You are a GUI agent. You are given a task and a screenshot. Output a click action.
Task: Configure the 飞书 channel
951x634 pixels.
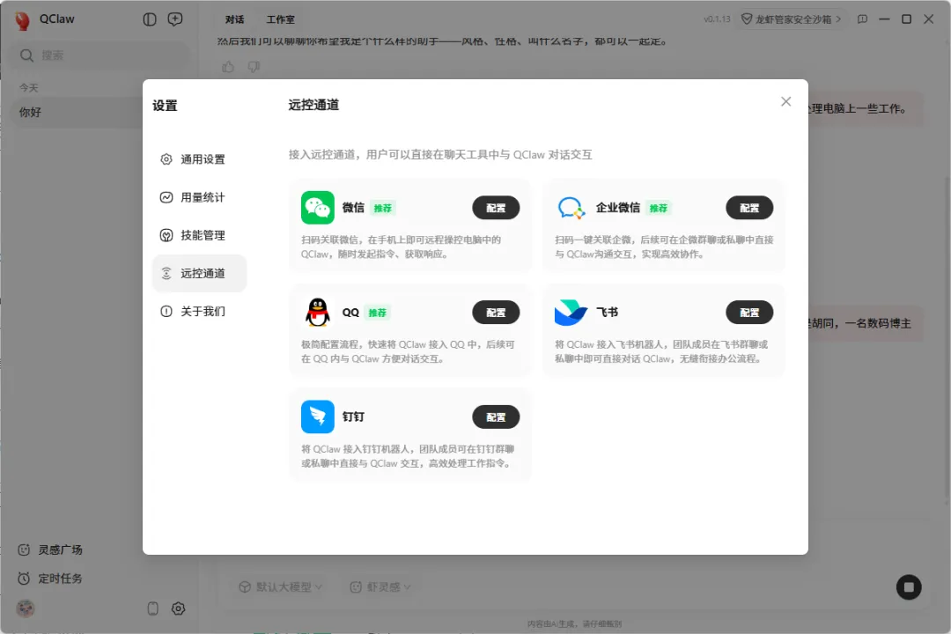(749, 313)
